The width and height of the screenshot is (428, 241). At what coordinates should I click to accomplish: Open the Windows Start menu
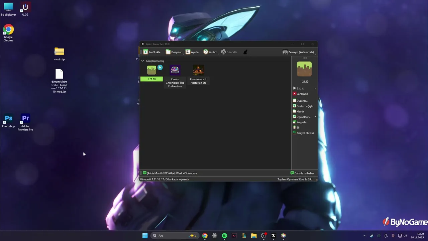145,236
